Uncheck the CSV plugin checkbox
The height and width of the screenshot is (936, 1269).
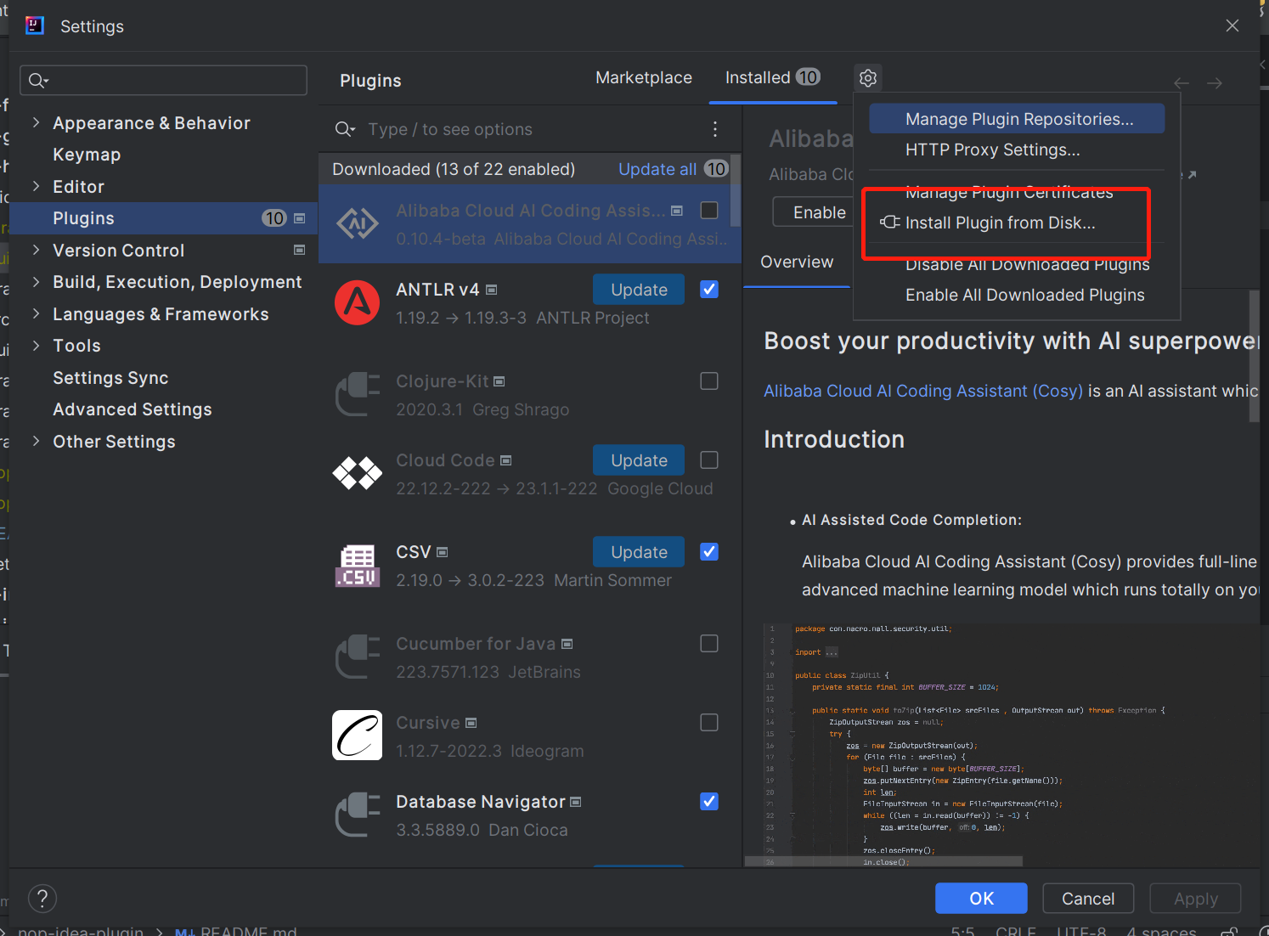[709, 551]
